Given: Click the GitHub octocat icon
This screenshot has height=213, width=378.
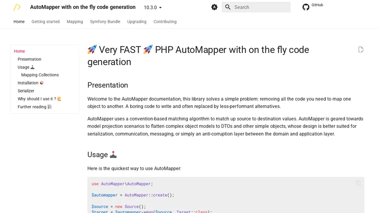Looking at the screenshot, I should click(306, 7).
